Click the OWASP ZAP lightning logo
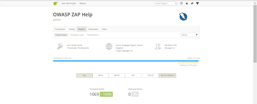Screen dimensions: 257x104 [183, 16]
